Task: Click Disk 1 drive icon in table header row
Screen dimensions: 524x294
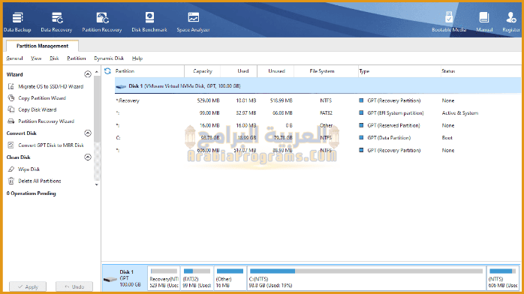Action: (121, 86)
